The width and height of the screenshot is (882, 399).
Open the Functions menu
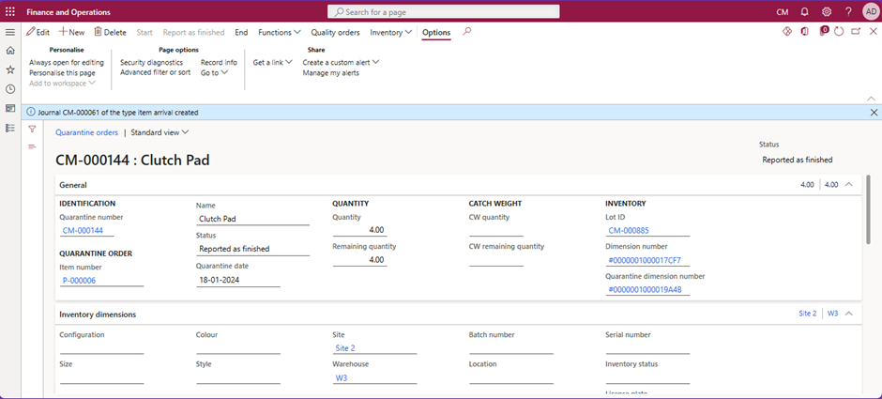tap(280, 33)
